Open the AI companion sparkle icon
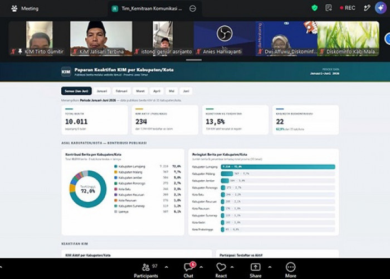This screenshot has height=279, width=390. click(x=381, y=8)
